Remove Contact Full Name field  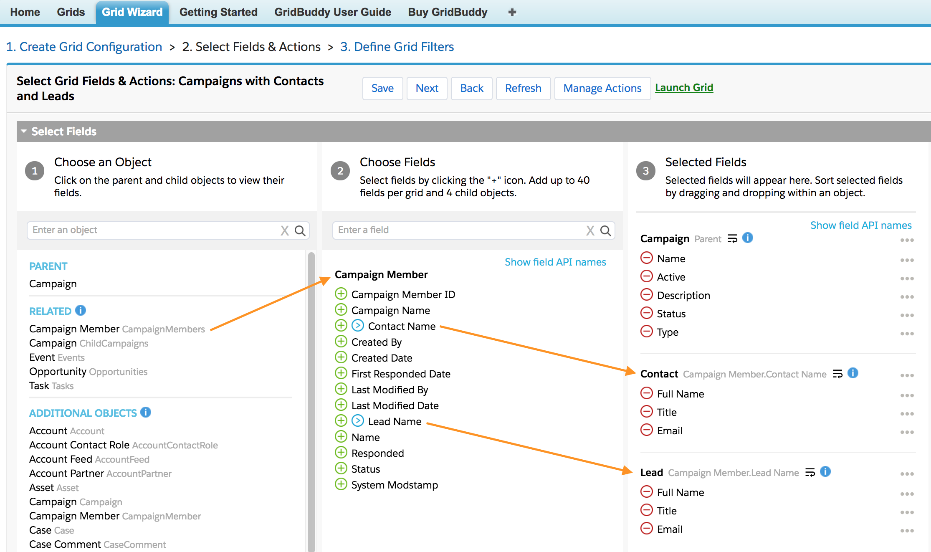tap(646, 393)
